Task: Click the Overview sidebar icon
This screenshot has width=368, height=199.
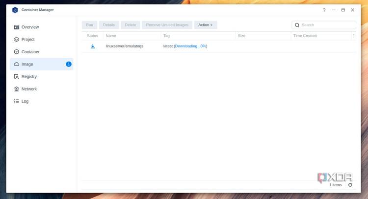Action: (x=16, y=27)
